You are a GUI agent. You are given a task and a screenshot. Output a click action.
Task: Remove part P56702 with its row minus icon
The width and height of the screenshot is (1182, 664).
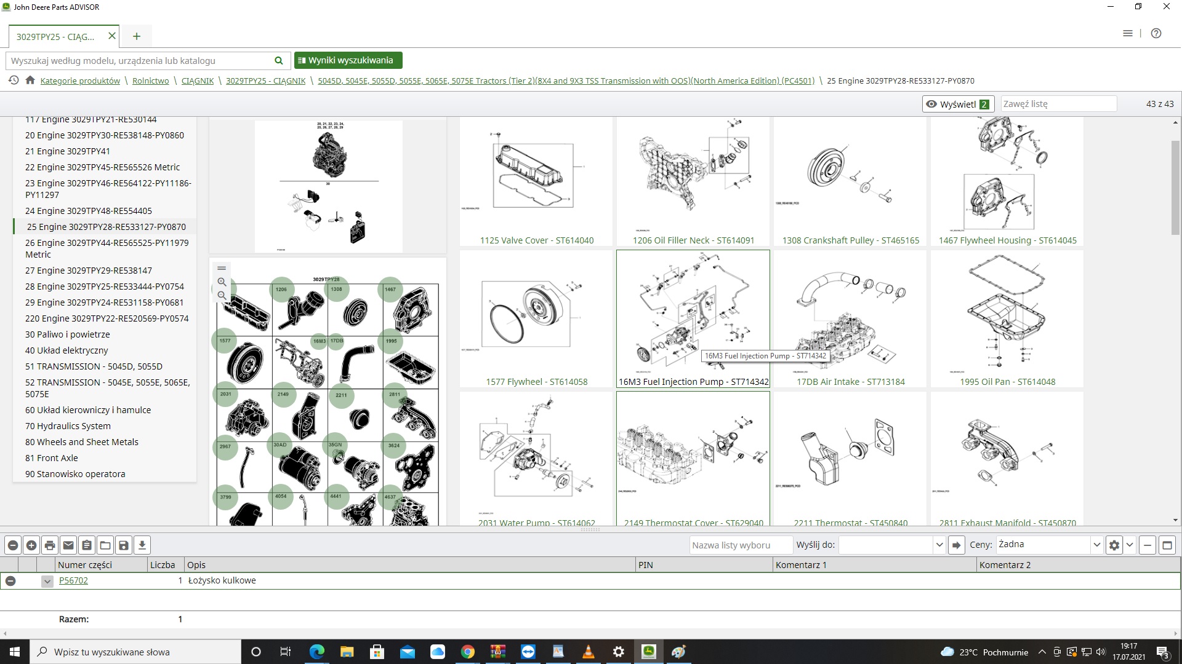pos(10,580)
